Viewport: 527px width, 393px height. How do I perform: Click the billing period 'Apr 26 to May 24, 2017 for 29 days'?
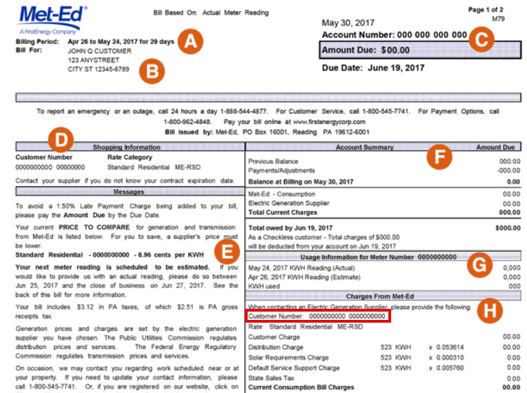point(121,41)
